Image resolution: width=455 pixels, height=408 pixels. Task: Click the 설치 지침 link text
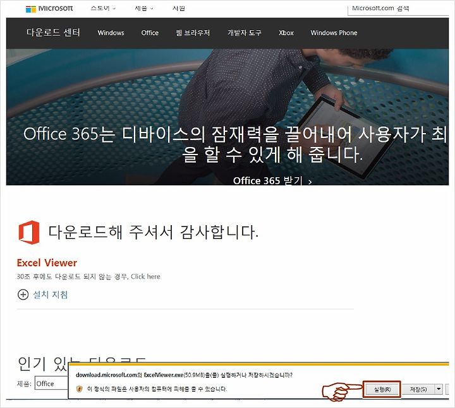(51, 294)
